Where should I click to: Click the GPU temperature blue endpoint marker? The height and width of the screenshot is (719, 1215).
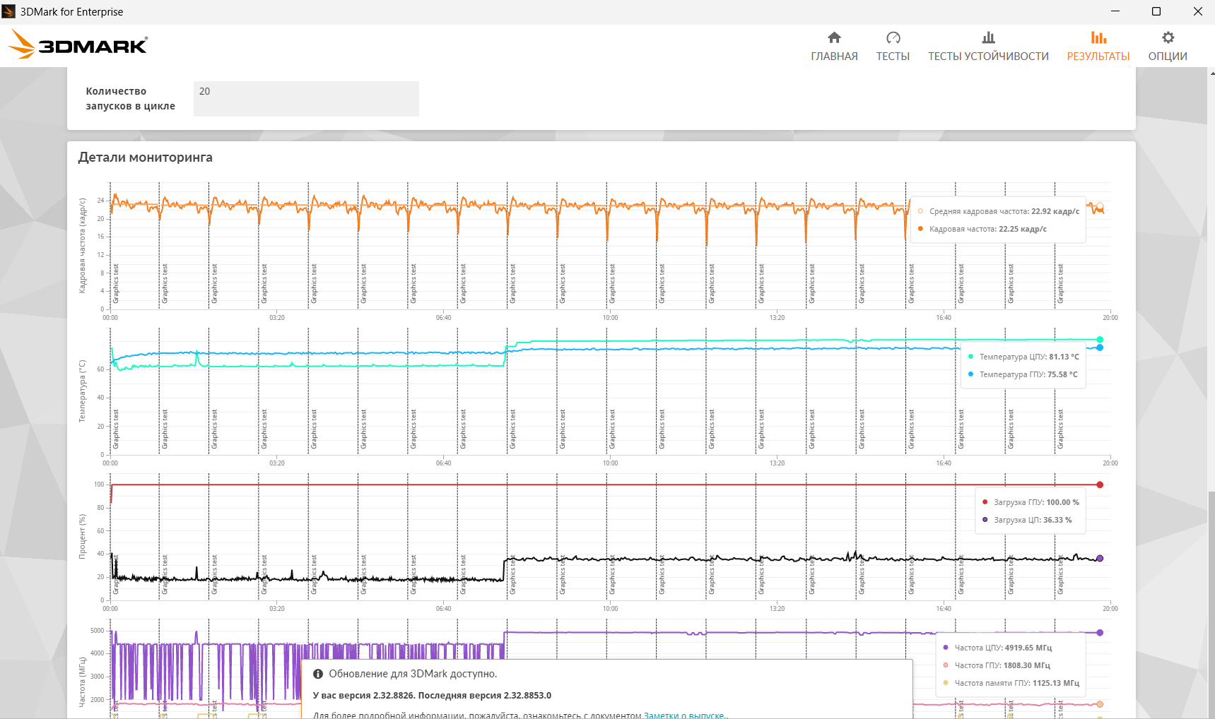coord(1100,347)
